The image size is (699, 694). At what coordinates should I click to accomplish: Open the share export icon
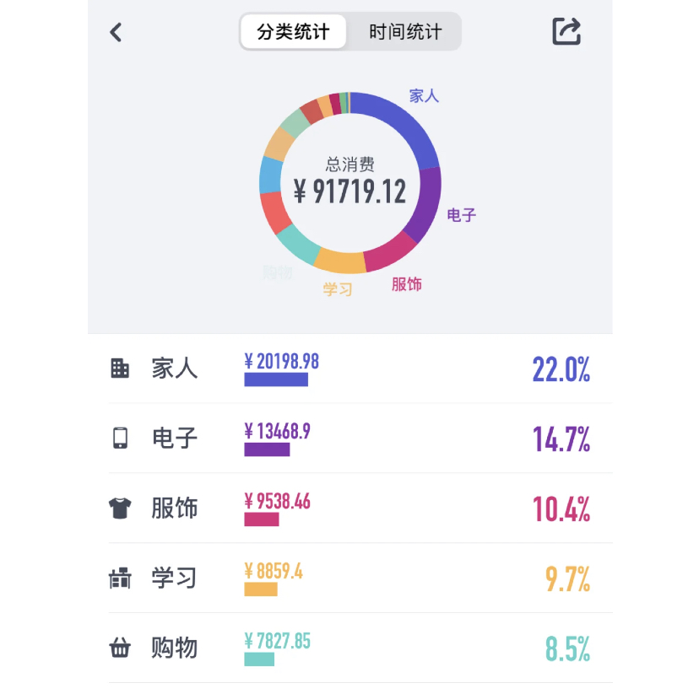[x=566, y=31]
